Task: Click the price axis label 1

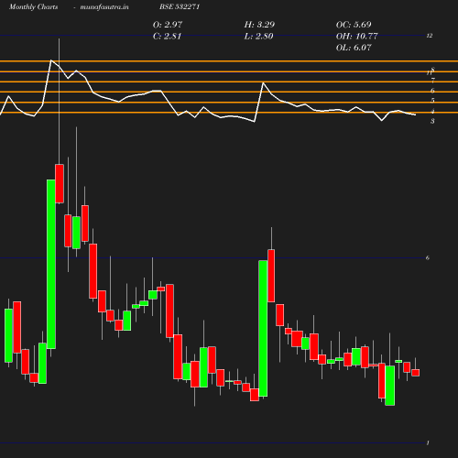Action: click(x=428, y=442)
